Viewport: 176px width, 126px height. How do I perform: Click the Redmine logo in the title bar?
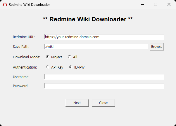pos(5,5)
